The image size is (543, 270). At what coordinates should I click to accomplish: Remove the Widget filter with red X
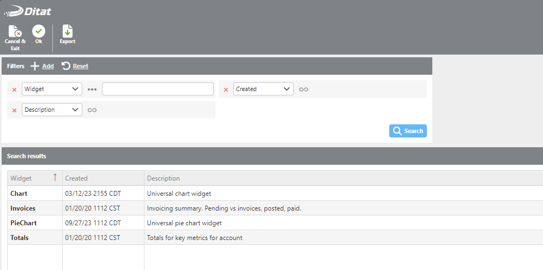click(15, 89)
